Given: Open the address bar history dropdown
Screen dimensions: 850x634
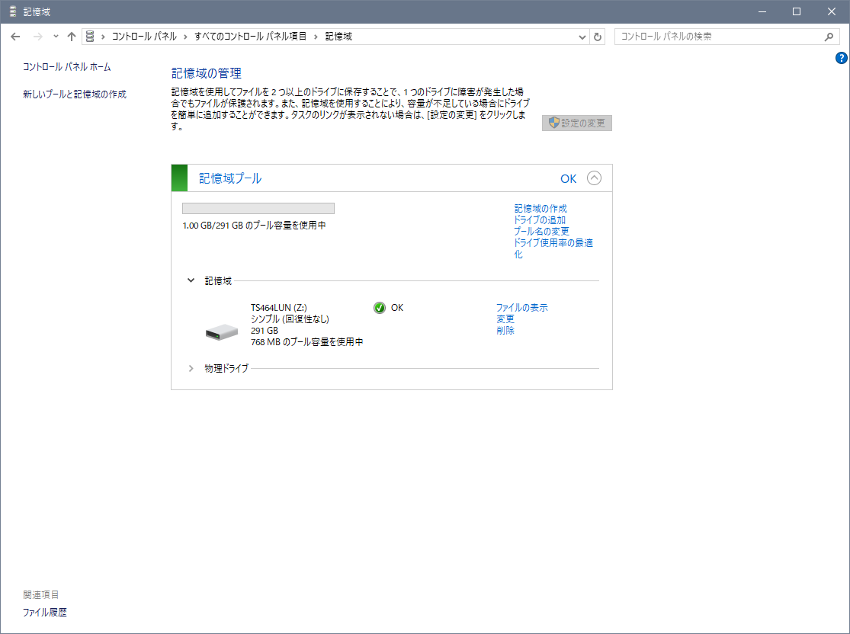Looking at the screenshot, I should 582,37.
